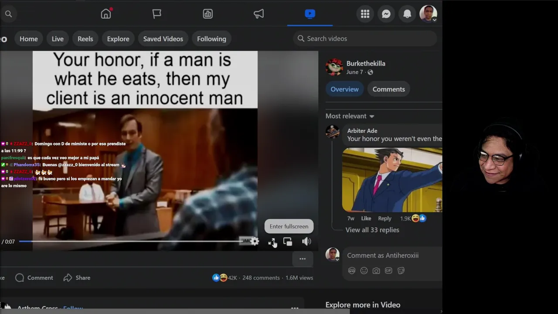The image size is (558, 314).
Task: Open the Phoenix Wright comment image
Action: pos(392,180)
